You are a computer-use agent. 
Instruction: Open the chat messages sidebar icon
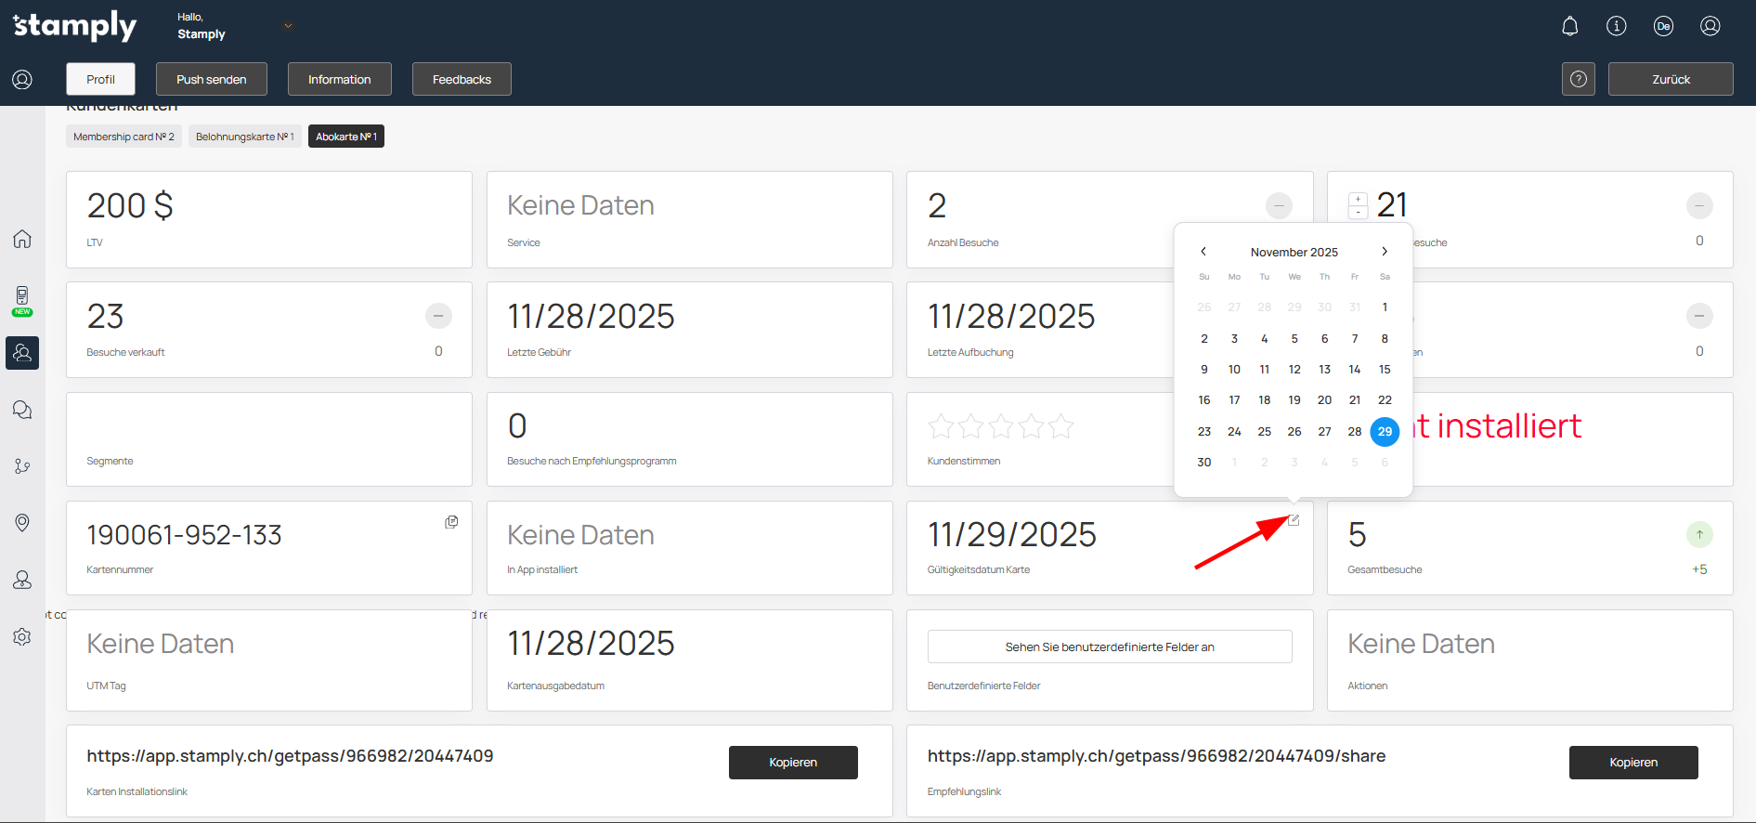point(22,410)
